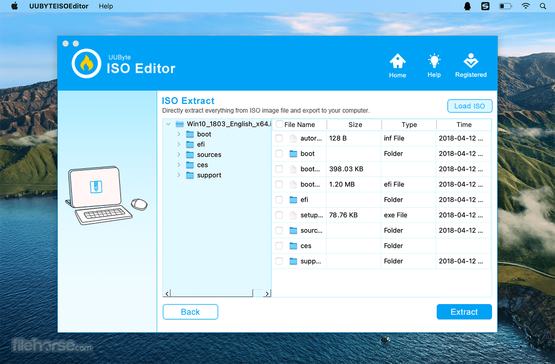Check the 1.20 MB efi File checkbox

pos(279,184)
